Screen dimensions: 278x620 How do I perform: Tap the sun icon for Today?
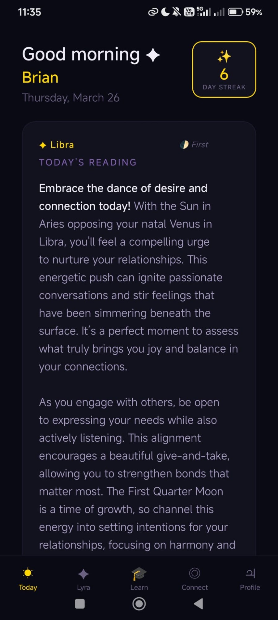click(28, 573)
